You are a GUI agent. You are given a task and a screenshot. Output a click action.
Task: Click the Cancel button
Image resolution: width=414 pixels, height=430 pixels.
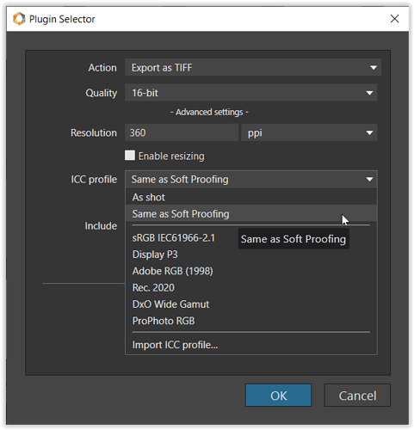(x=357, y=396)
